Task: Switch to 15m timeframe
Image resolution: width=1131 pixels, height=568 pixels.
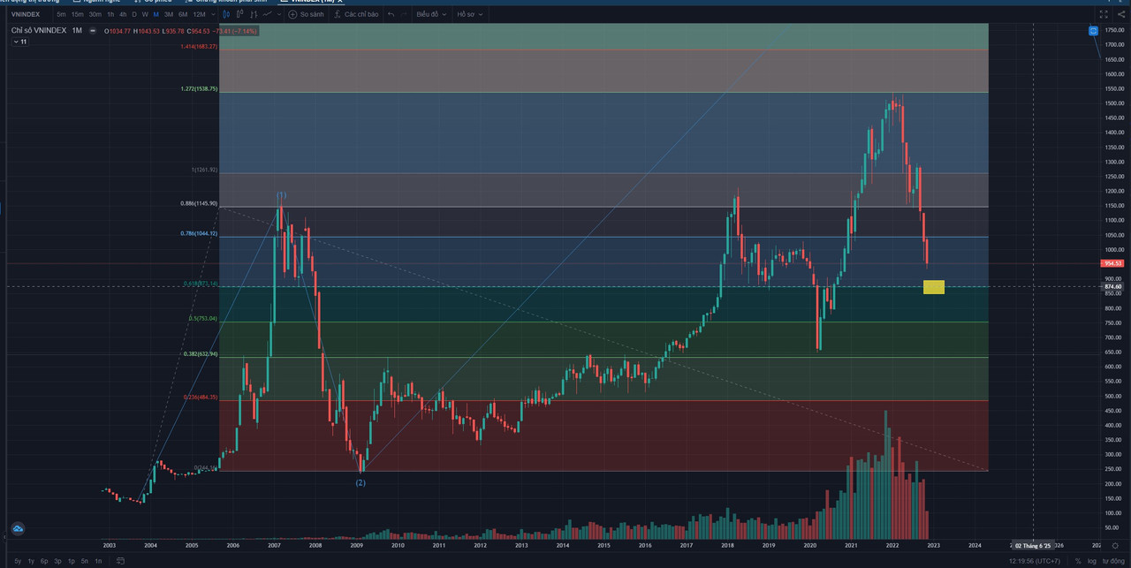Action: 78,14
